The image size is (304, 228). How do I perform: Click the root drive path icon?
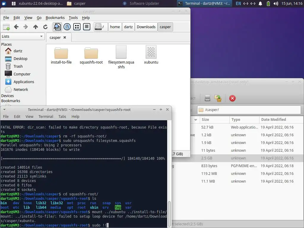100,27
